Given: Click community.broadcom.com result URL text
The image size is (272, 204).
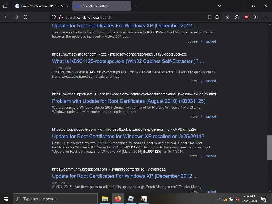Looking at the screenshot, I should point(109,169).
